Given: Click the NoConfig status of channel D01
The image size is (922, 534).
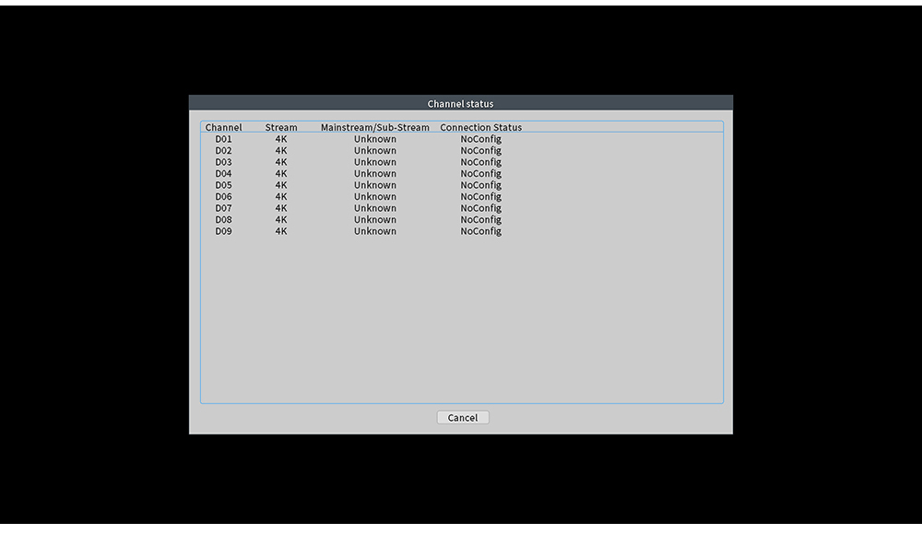Looking at the screenshot, I should coord(480,139).
